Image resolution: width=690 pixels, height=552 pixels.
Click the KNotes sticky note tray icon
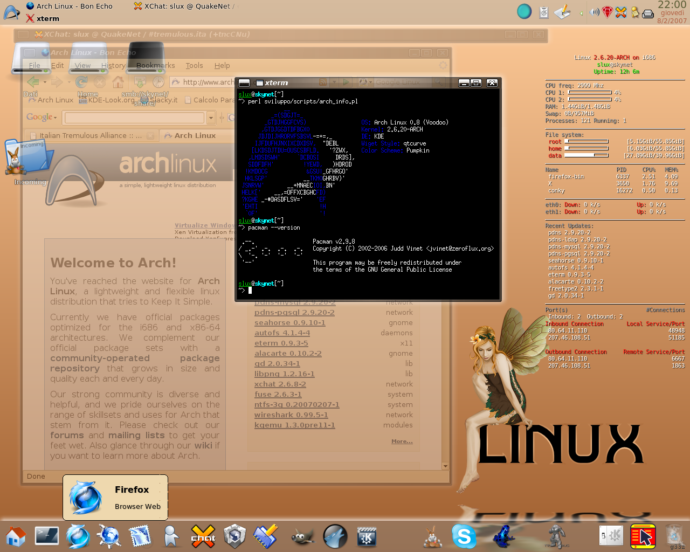click(x=635, y=12)
